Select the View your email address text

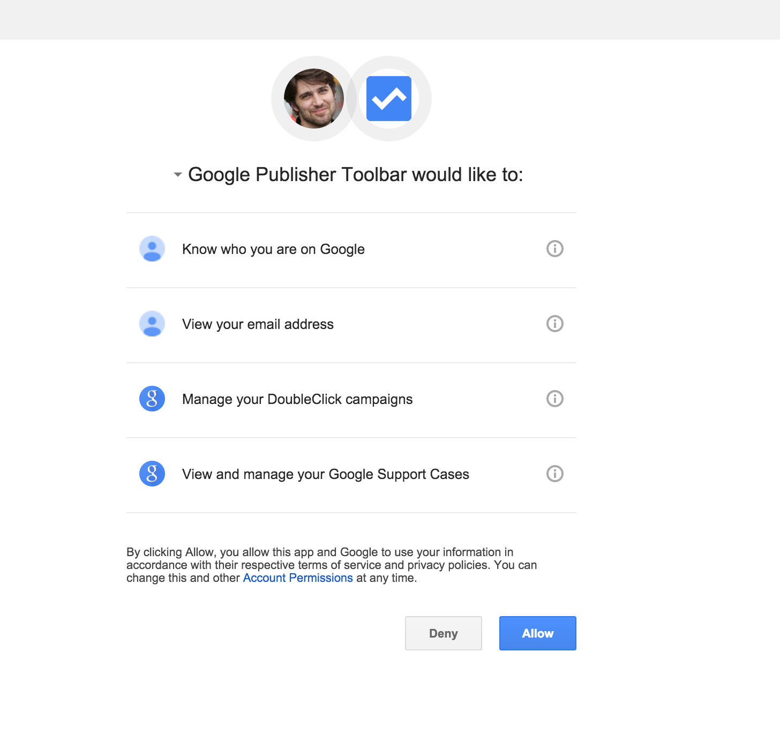click(x=258, y=324)
